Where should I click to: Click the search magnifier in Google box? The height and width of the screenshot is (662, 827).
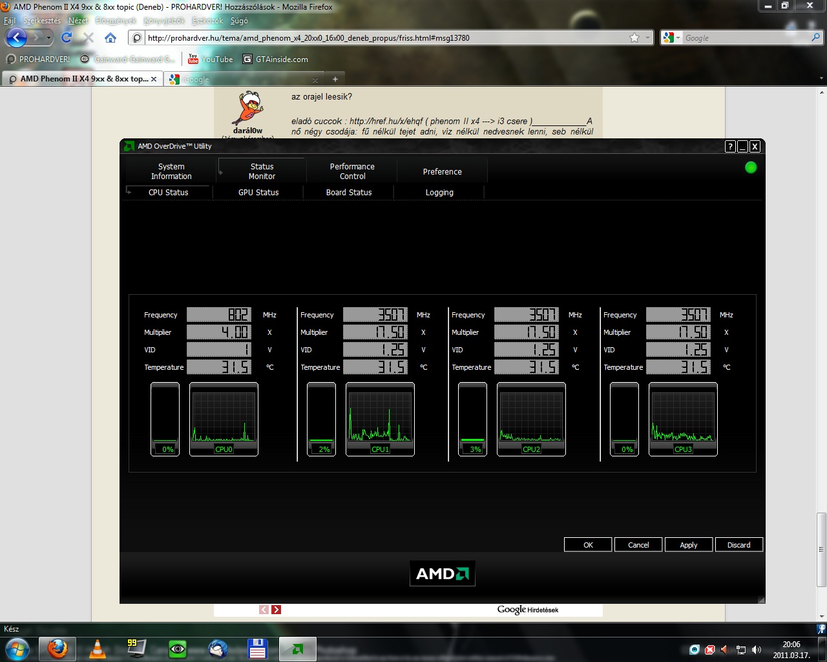815,37
